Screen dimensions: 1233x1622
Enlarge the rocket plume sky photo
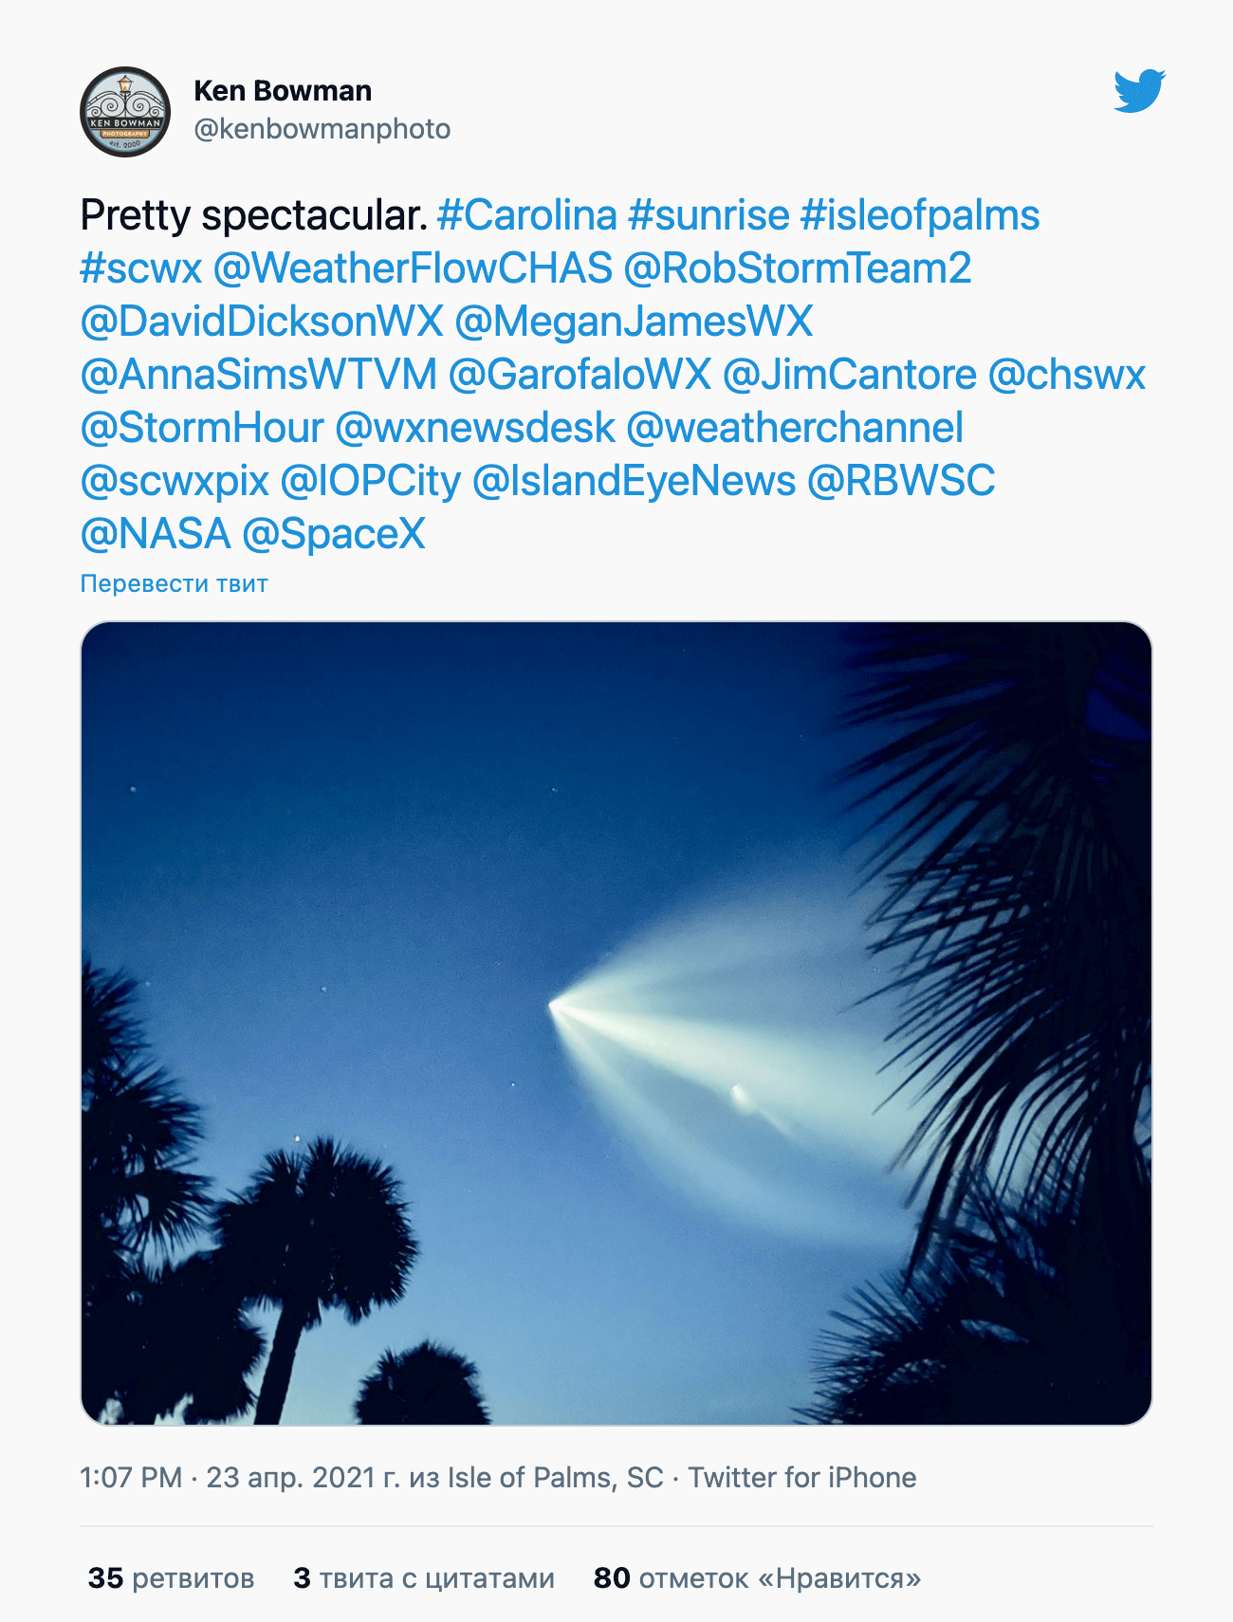coord(616,1023)
